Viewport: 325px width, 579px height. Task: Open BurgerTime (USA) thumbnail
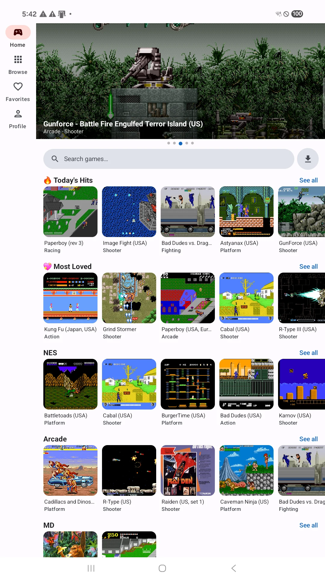click(188, 384)
